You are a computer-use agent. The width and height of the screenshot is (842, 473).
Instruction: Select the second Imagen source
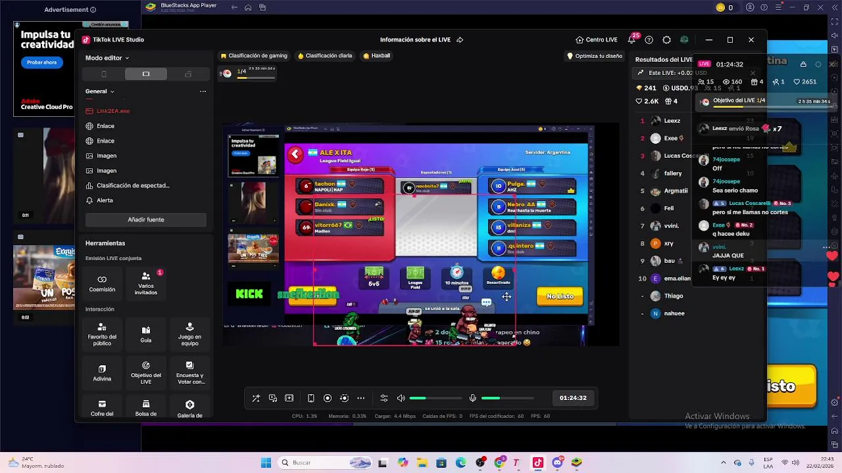[x=146, y=171]
